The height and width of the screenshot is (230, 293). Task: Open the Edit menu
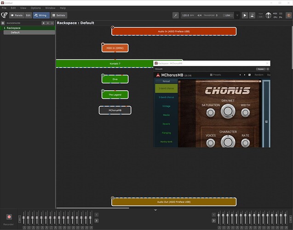(x=13, y=8)
